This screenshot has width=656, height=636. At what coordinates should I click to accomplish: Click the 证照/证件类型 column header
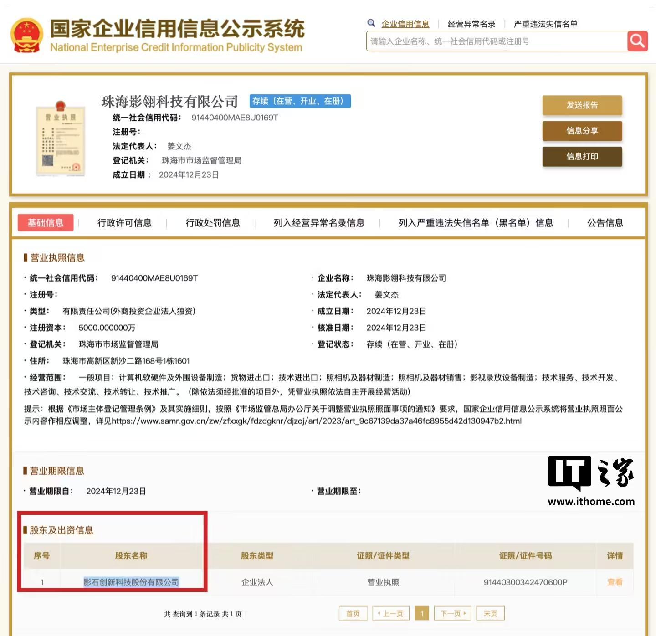point(383,556)
